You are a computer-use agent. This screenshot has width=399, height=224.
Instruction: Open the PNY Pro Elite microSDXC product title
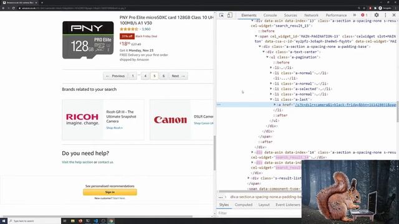166,20
